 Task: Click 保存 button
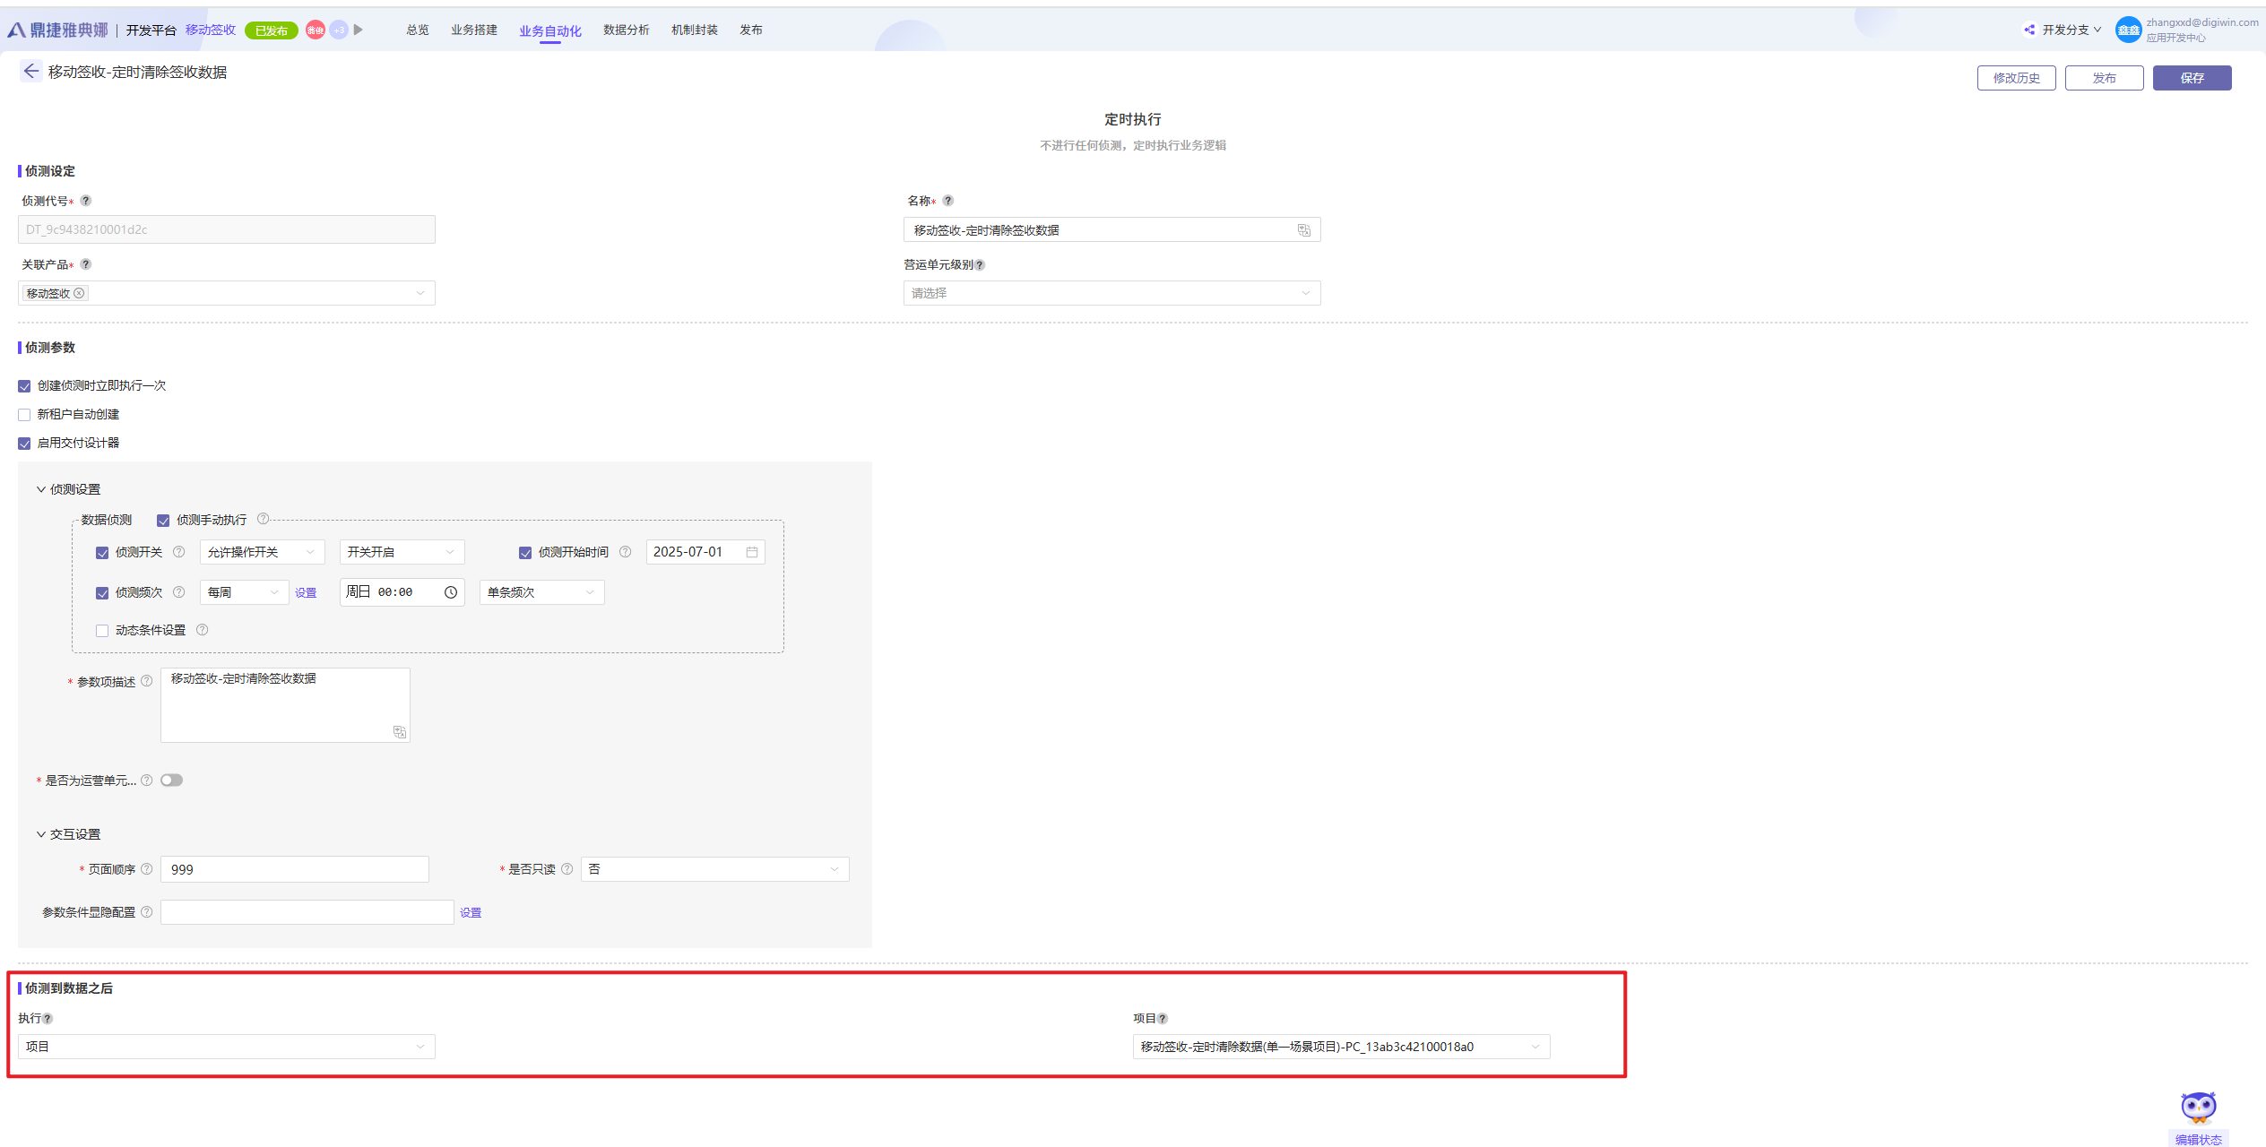pyautogui.click(x=2192, y=78)
